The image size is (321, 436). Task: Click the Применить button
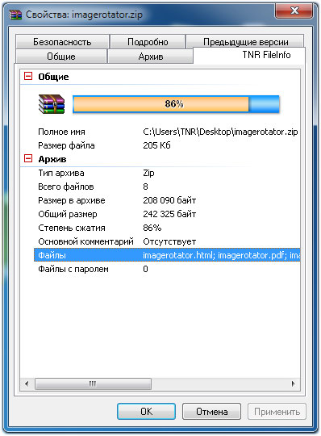point(277,411)
